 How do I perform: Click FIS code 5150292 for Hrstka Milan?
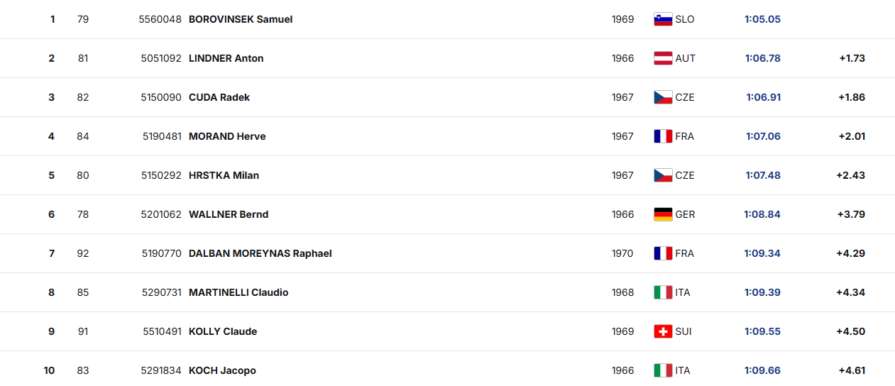coord(161,175)
